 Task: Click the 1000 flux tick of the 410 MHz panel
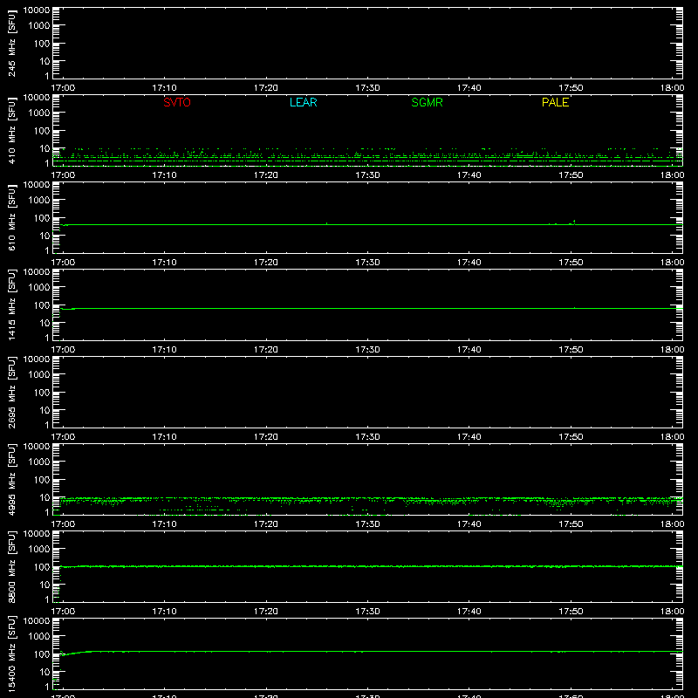39,113
